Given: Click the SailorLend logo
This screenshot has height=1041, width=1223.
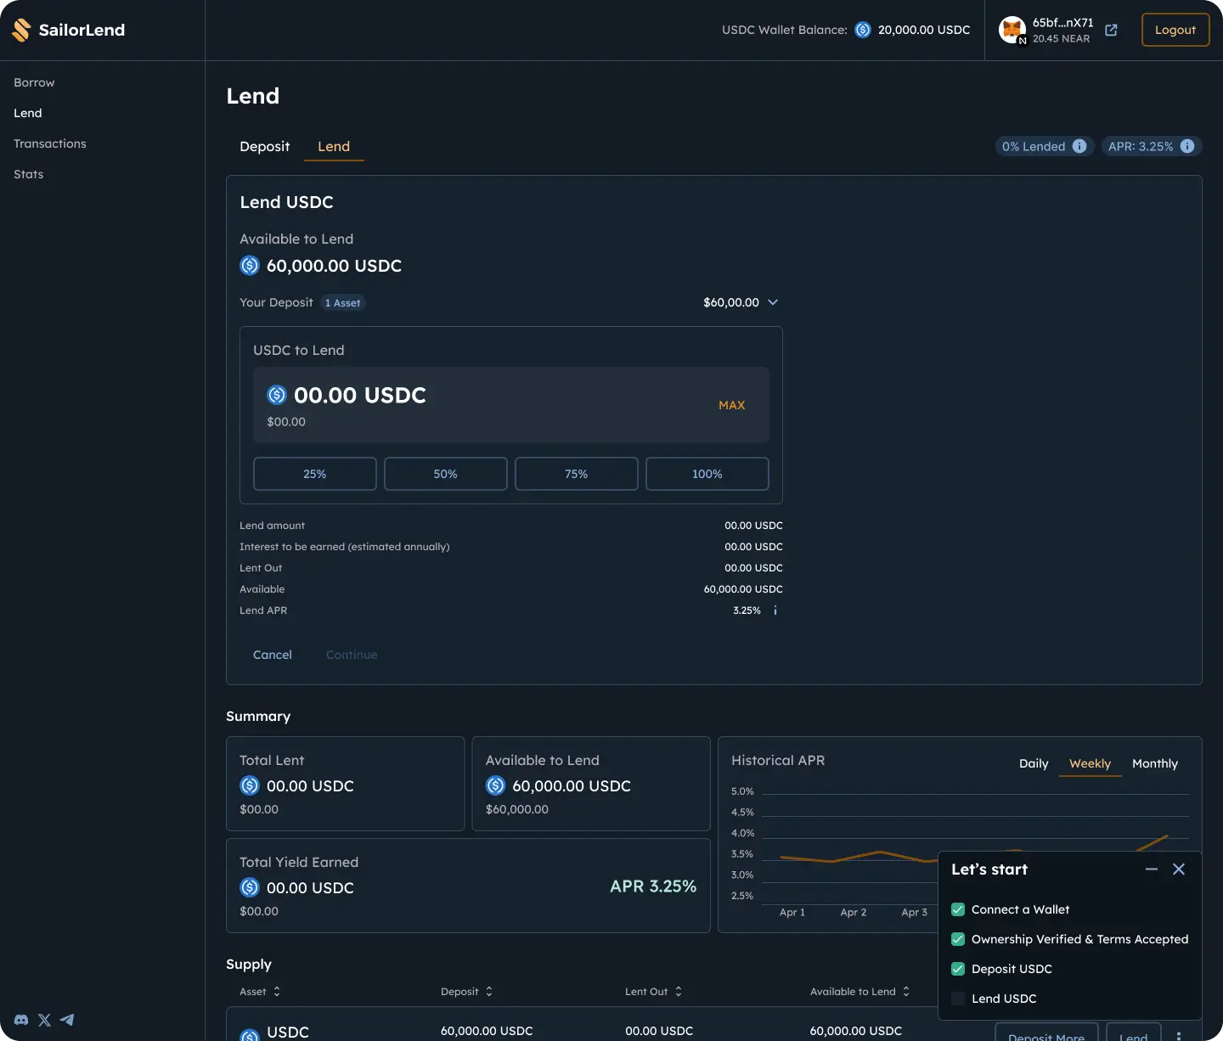Looking at the screenshot, I should click(x=69, y=31).
